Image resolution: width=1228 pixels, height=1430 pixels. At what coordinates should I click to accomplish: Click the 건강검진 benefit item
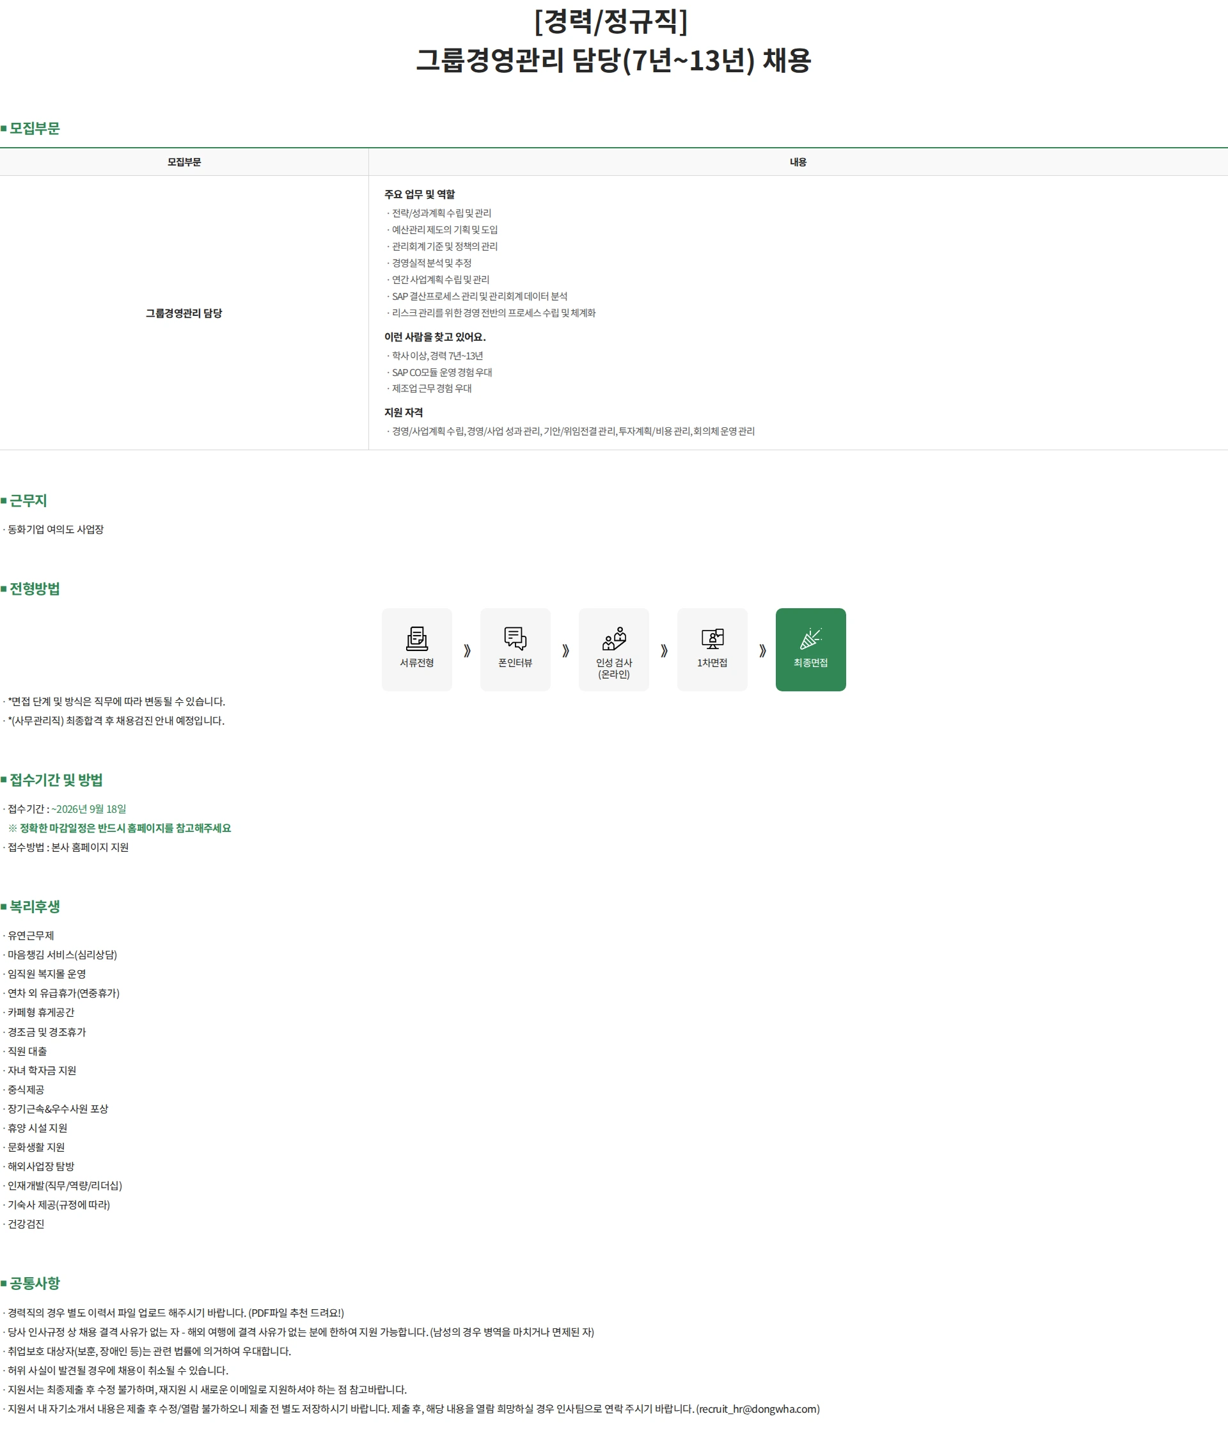(x=26, y=1223)
